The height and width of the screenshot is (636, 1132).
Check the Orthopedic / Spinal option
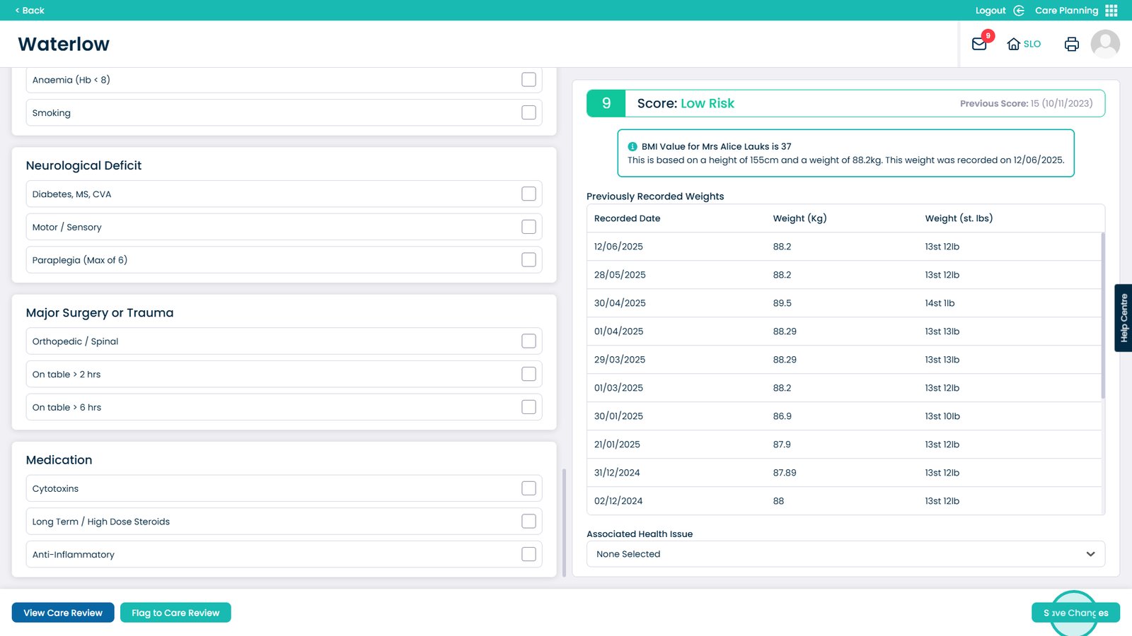coord(529,341)
